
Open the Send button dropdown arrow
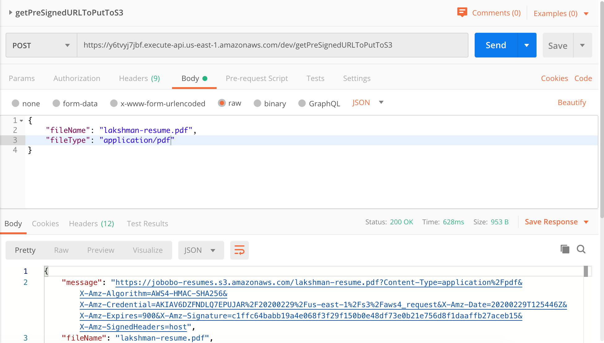(527, 45)
